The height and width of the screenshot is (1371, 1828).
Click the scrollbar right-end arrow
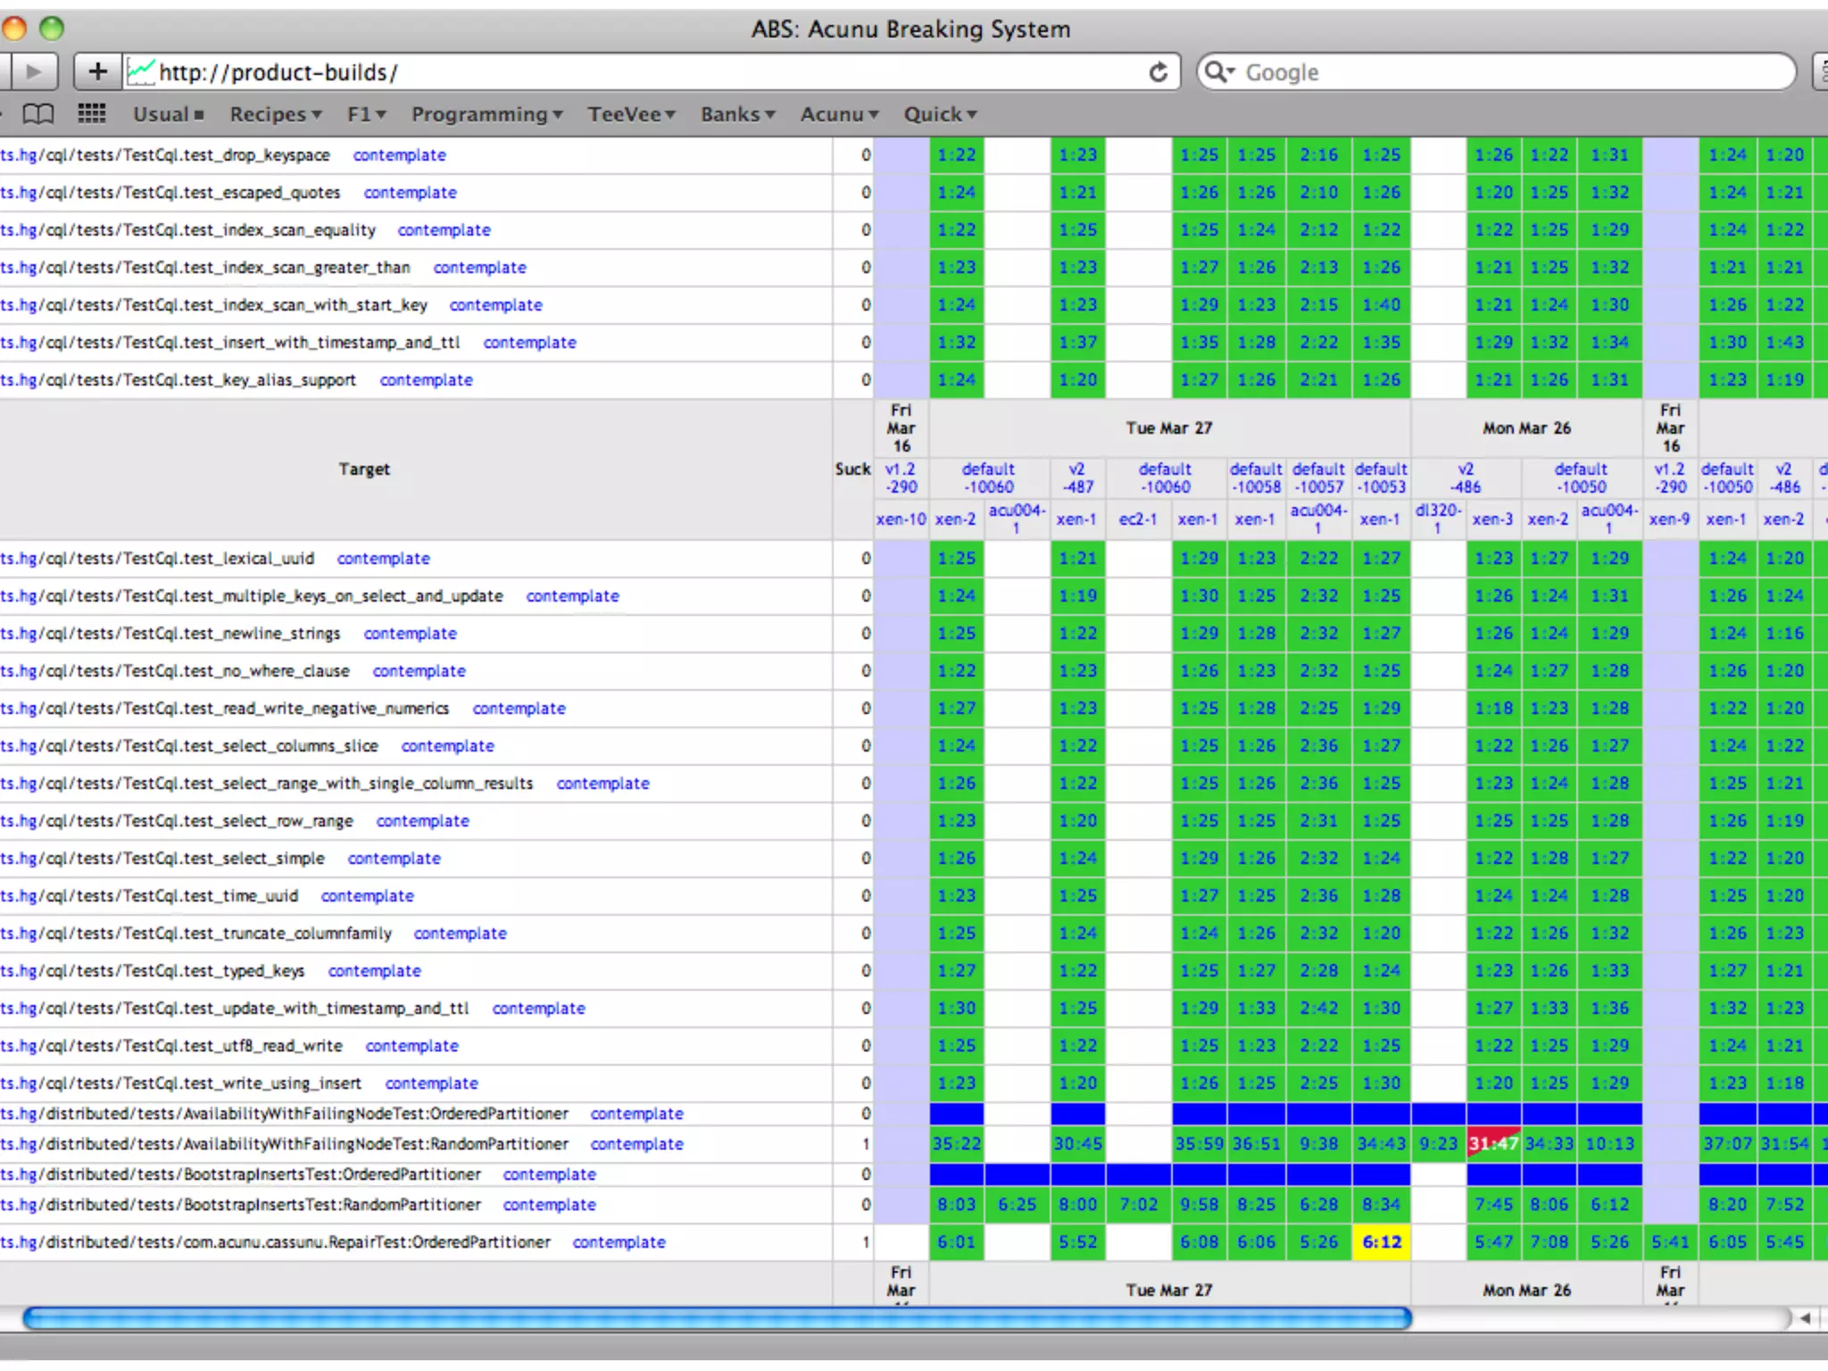click(x=1805, y=1318)
